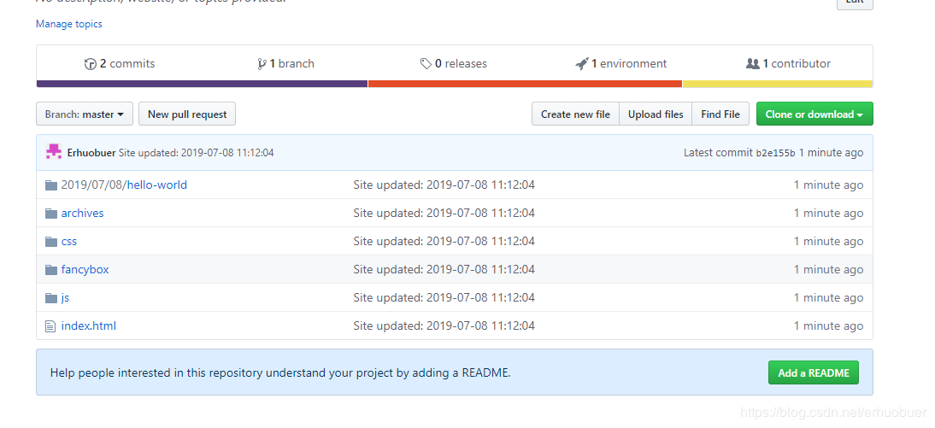Click the branch fork icon
The image size is (935, 428).
[x=262, y=64]
